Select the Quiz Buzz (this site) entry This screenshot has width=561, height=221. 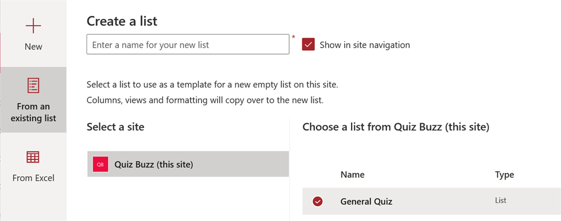154,164
